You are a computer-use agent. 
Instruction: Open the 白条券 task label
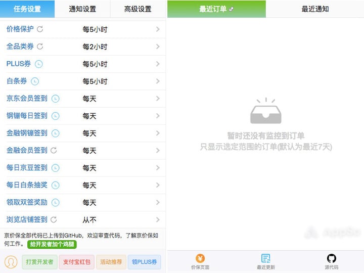click(17, 81)
